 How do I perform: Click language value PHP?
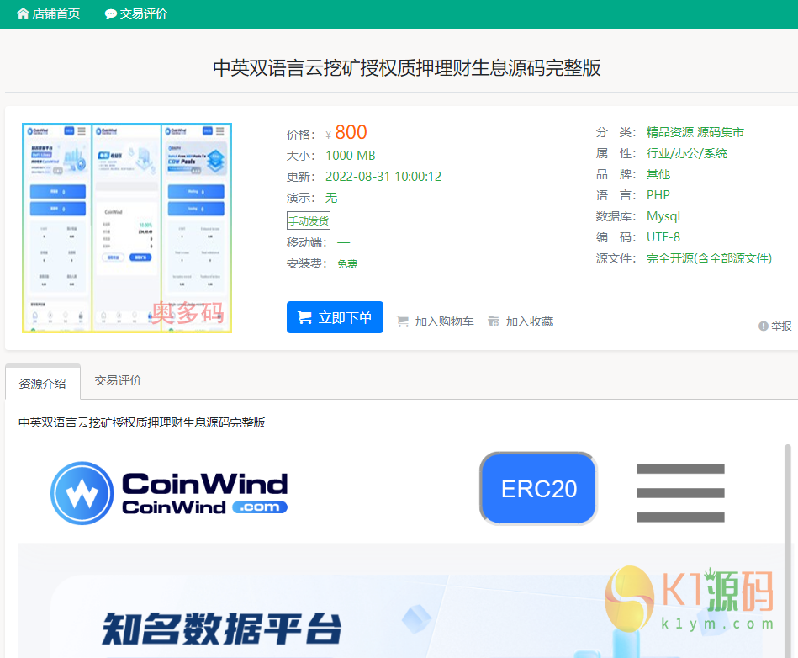658,195
